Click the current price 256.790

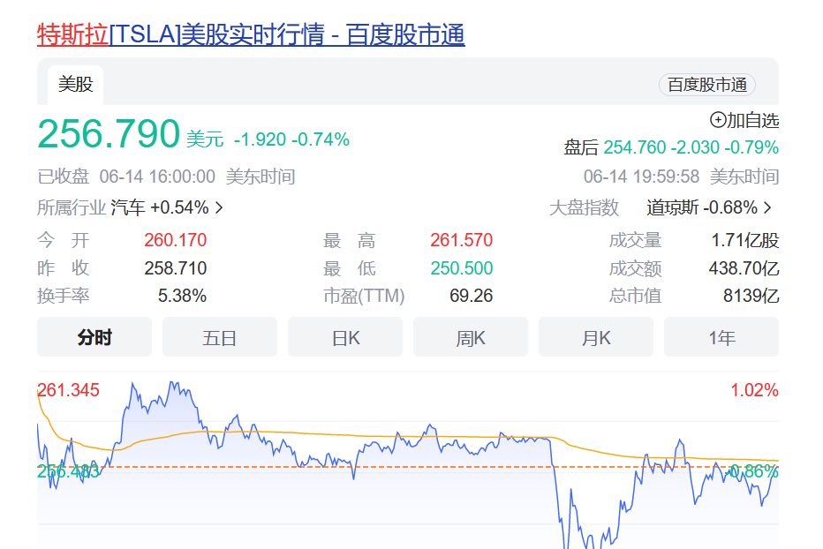coord(109,133)
